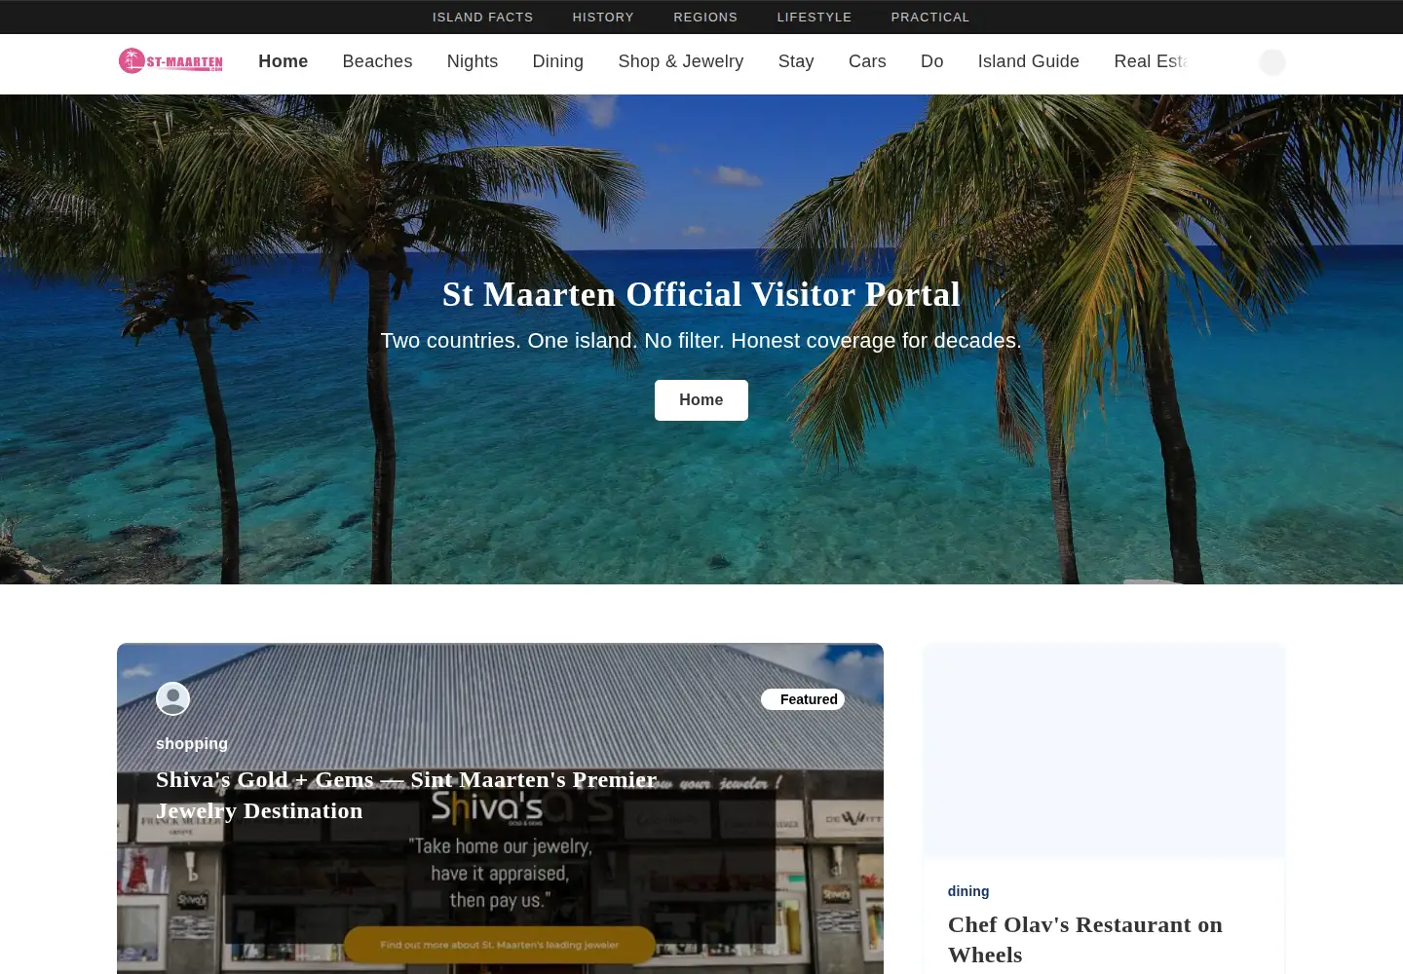This screenshot has height=974, width=1403.
Task: Open Island Facts in the top bar
Action: pyautogui.click(x=483, y=18)
